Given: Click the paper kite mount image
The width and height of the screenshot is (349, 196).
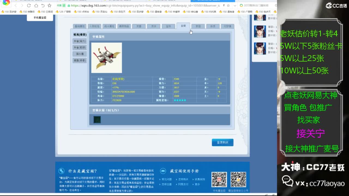Looking at the screenshot, I should (x=107, y=58).
